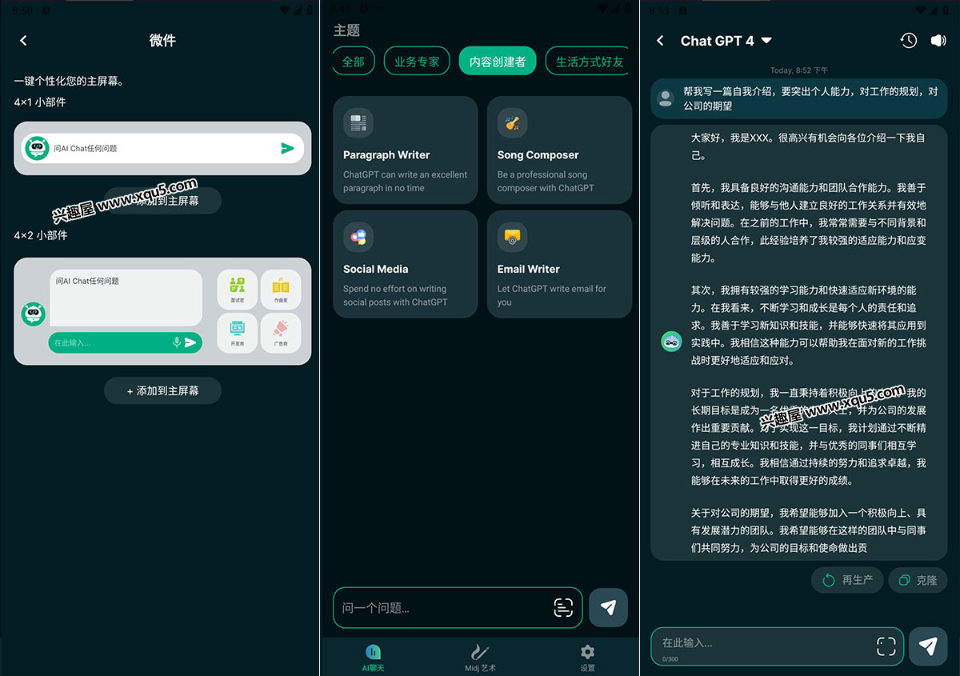960x676 pixels.
Task: Tap the scan frame icon in chat input
Action: [886, 646]
